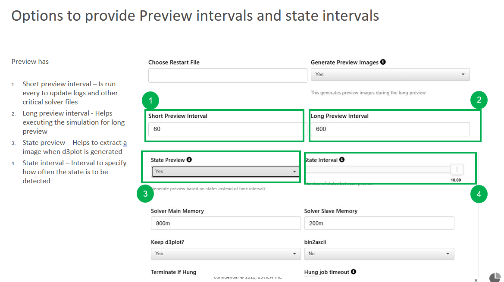Click the State Interval slider handle
Screen dimensions: 504x282
tap(457, 169)
